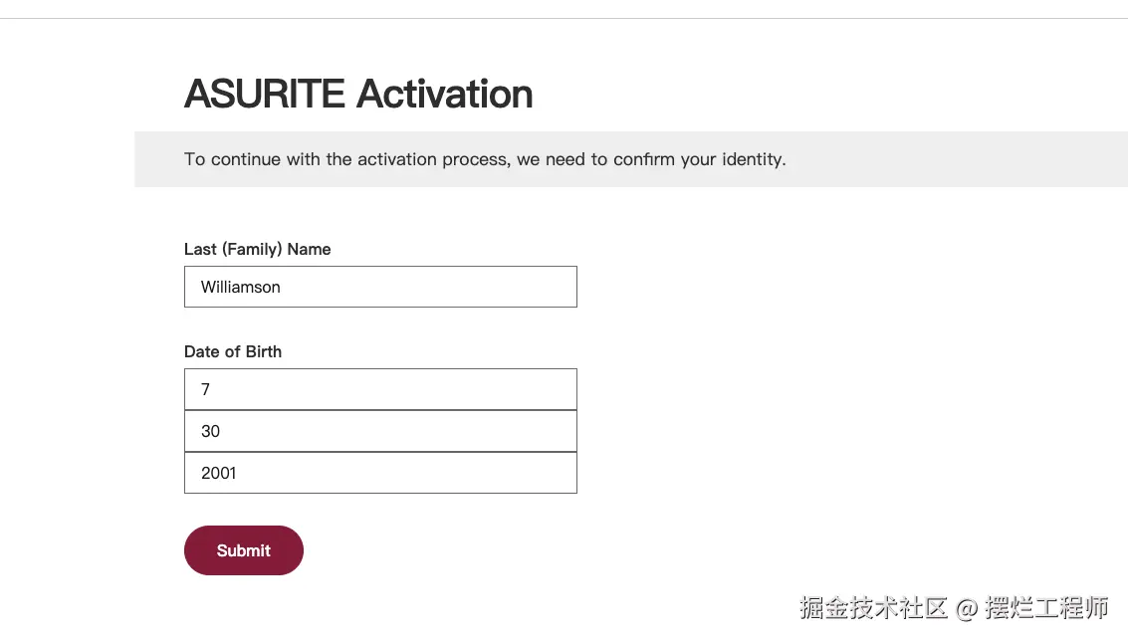Place cursor on "Williamson" text
Viewport: 1128px width, 641px height.
click(x=240, y=287)
